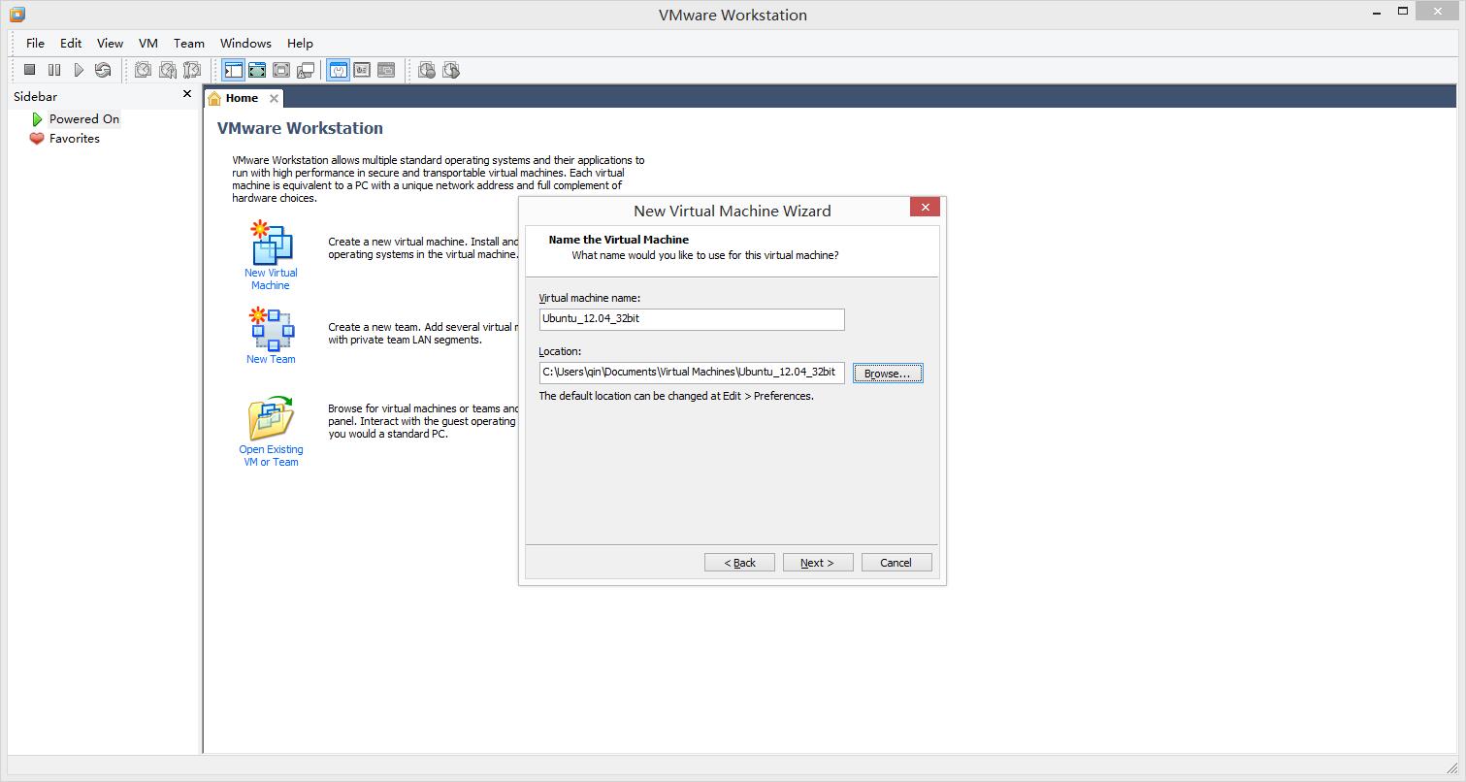
Task: Open the Manage Snapshots wrench toolbar icon
Action: (x=192, y=70)
